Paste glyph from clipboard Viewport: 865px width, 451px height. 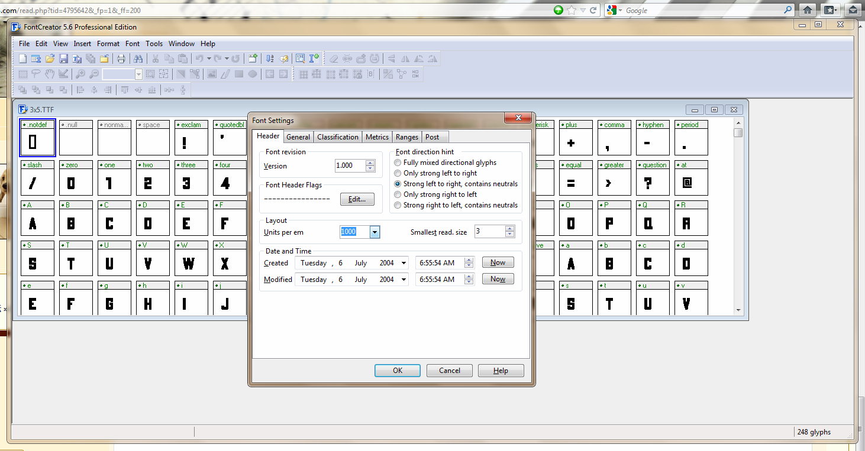pos(183,58)
